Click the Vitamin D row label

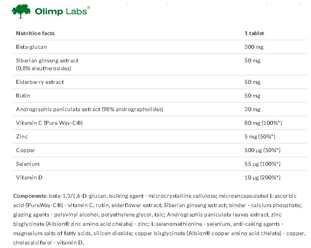point(29,177)
